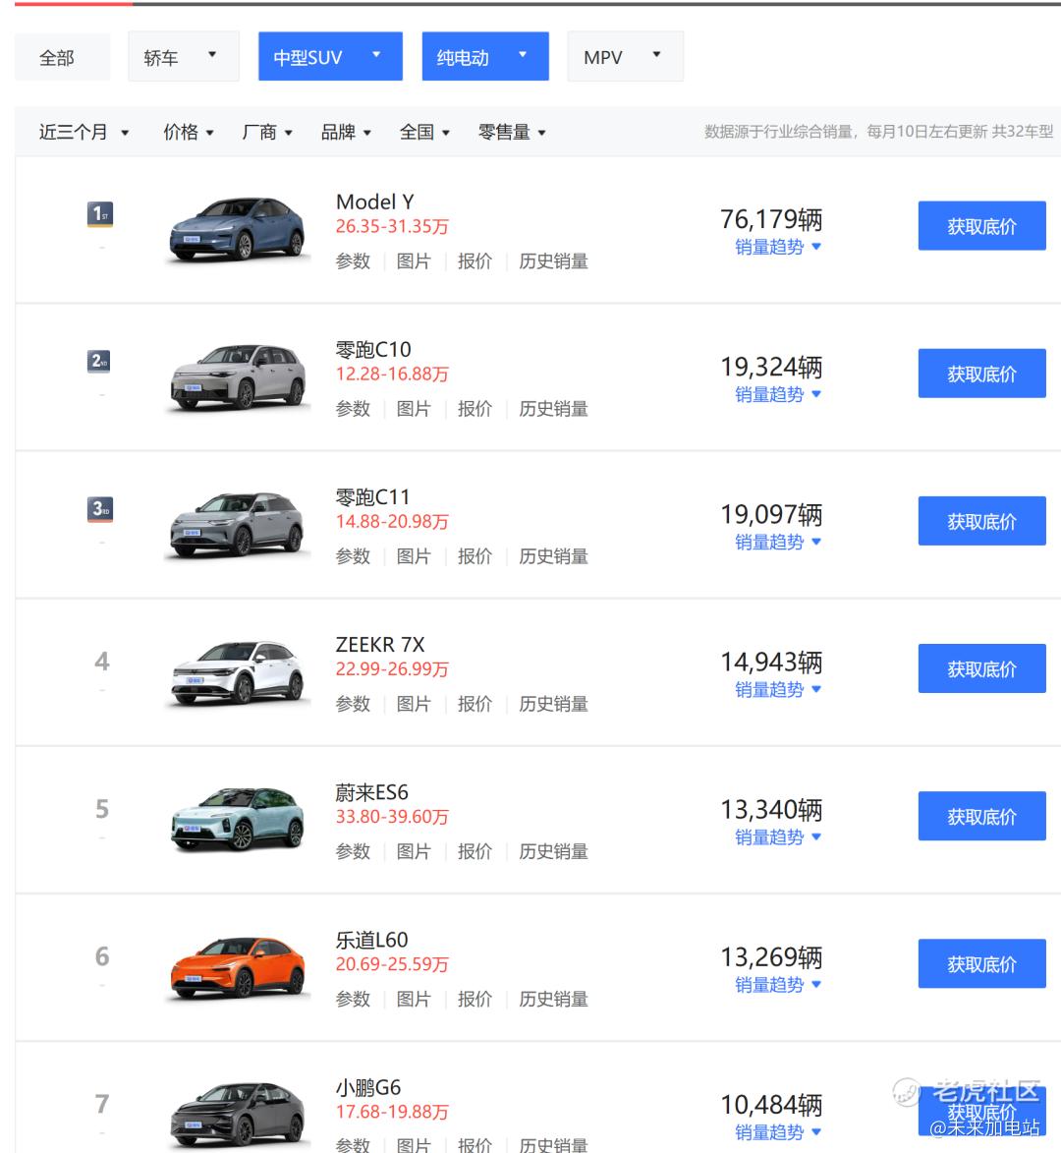Click the 1st place rank badge
This screenshot has height=1153, width=1061.
(100, 214)
